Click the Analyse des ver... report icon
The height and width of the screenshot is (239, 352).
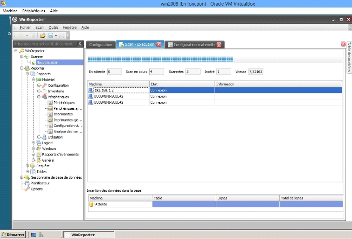pyautogui.click(x=50, y=132)
